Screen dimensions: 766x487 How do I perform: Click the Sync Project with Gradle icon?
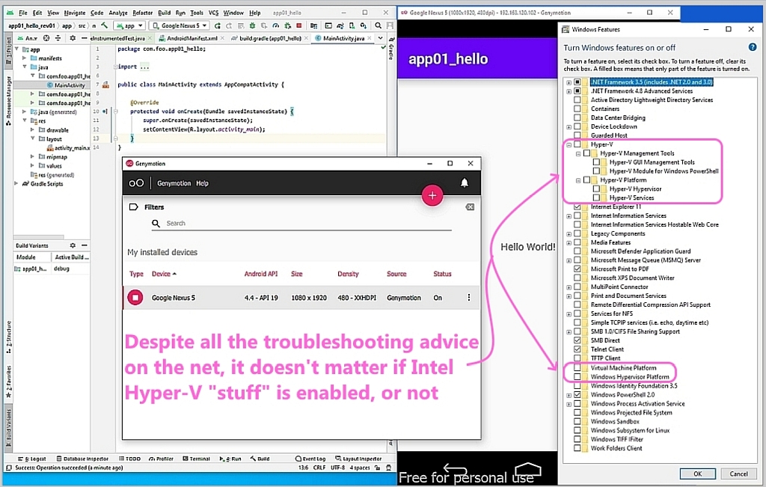click(x=340, y=25)
